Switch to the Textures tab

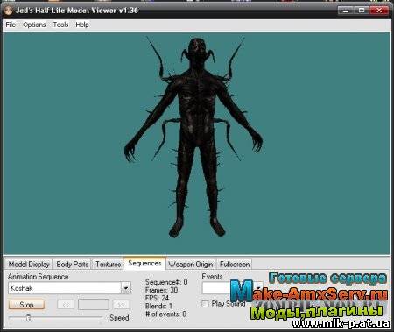[108, 265]
